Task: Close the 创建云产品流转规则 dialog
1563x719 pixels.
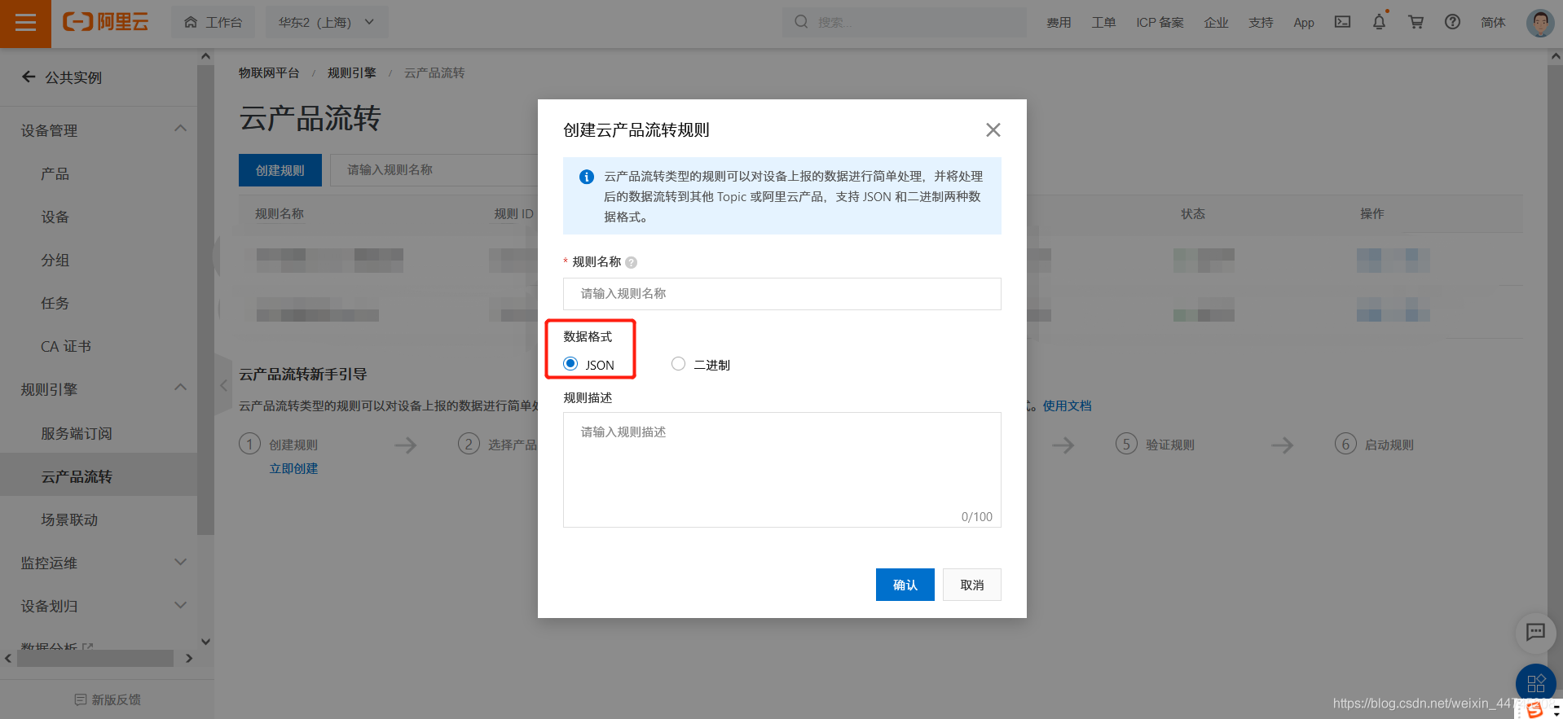Action: point(993,129)
